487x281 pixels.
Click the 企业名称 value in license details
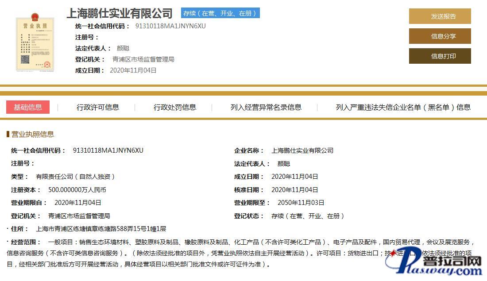pos(302,150)
